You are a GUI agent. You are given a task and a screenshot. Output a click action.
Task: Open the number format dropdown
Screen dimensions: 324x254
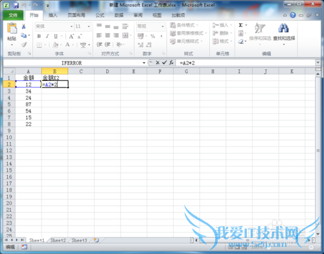[163, 27]
